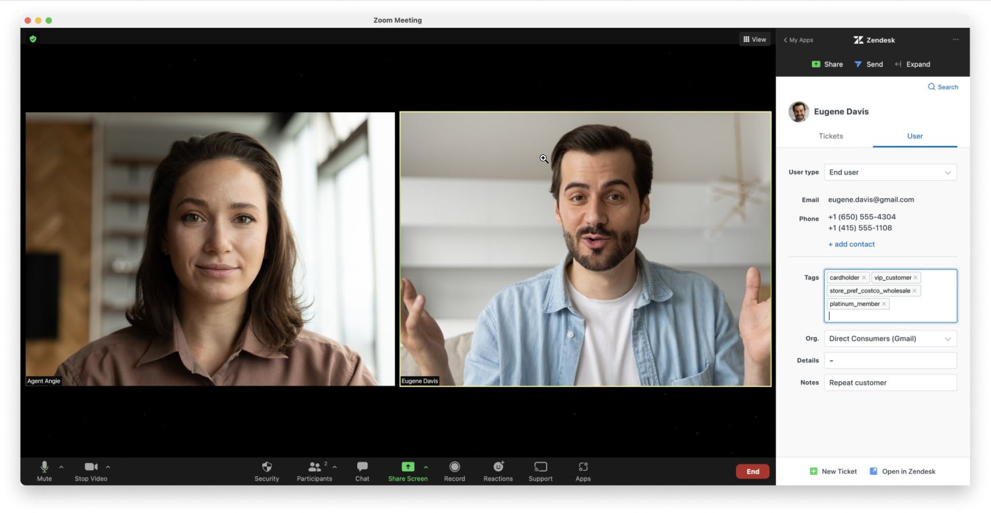
Task: Start recording the meeting
Action: (x=454, y=467)
